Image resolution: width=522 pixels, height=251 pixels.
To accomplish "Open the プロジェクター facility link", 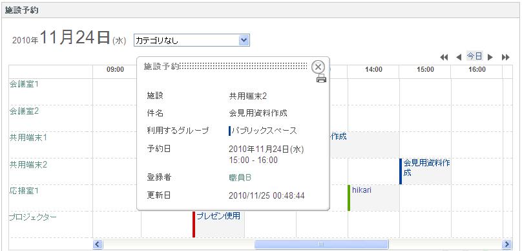I will pyautogui.click(x=32, y=217).
